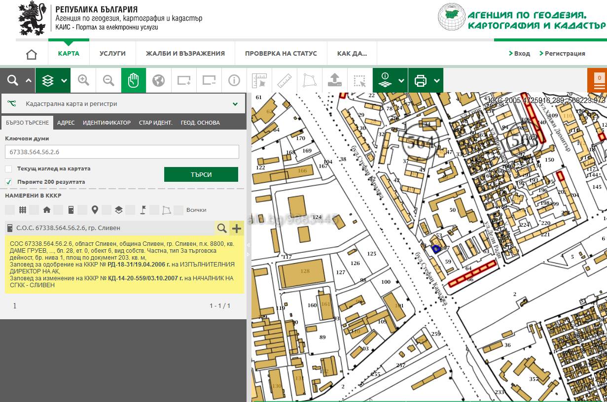This screenshot has width=607, height=402.
Task: Toggle the buildings house filter checkbox
Action: tap(34, 210)
